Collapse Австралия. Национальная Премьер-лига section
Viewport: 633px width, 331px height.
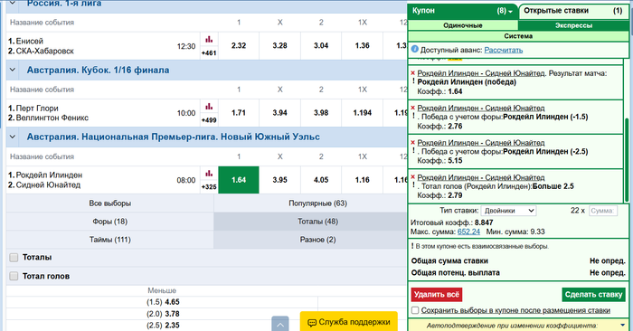click(13, 137)
